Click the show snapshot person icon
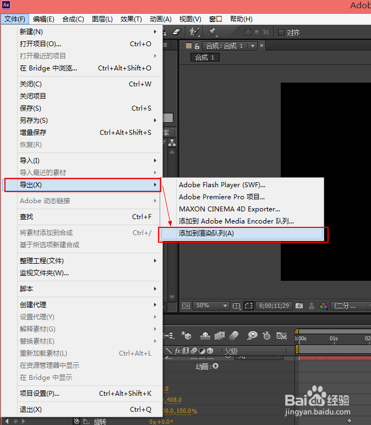The width and height of the screenshot is (371, 425). (x=312, y=306)
